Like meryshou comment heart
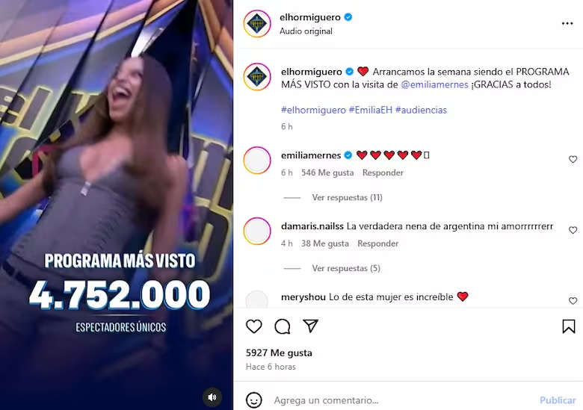Viewport: 583px width, 410px height. tap(573, 301)
